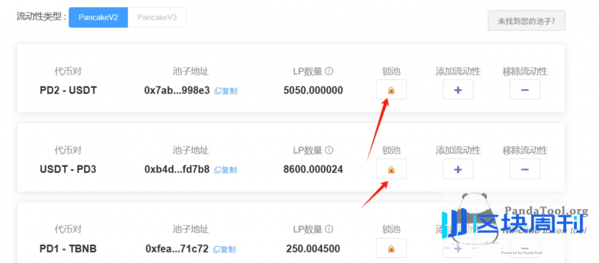
Task: Remove liquidity from USDT - PD3 pool
Action: 525,169
